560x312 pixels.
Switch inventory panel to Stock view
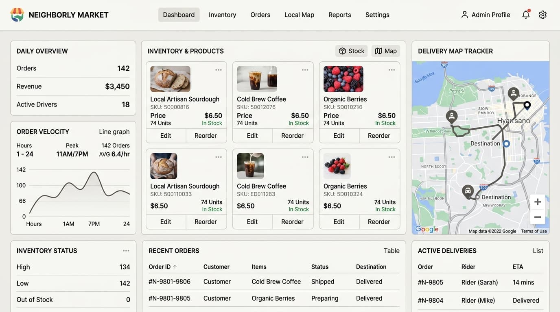point(352,51)
